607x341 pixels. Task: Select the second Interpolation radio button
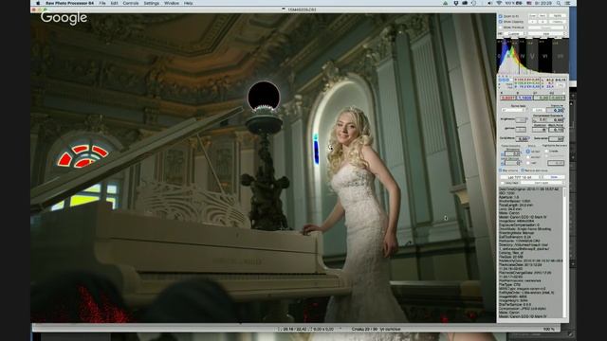click(528, 157)
